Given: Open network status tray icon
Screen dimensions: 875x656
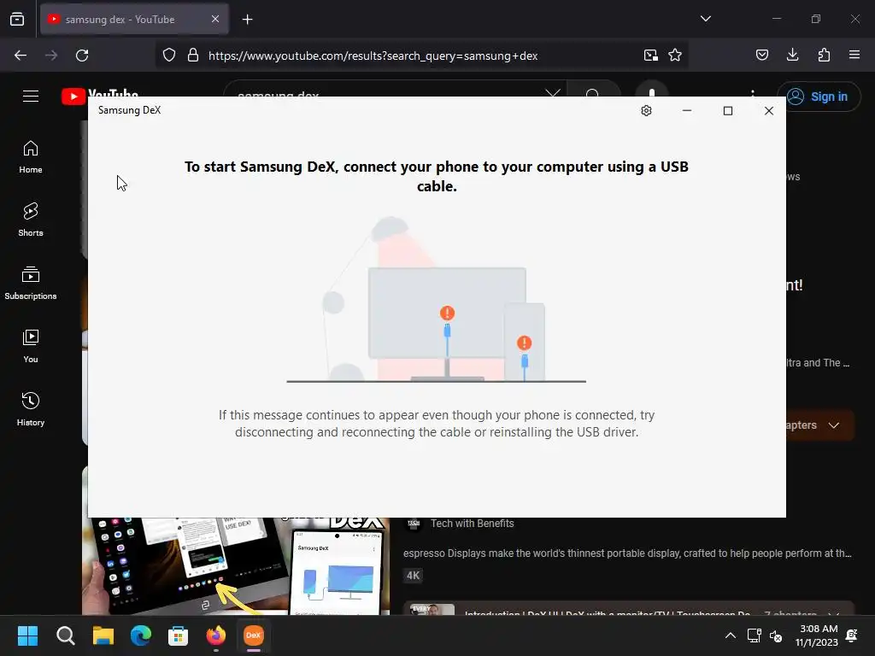Looking at the screenshot, I should (754, 635).
